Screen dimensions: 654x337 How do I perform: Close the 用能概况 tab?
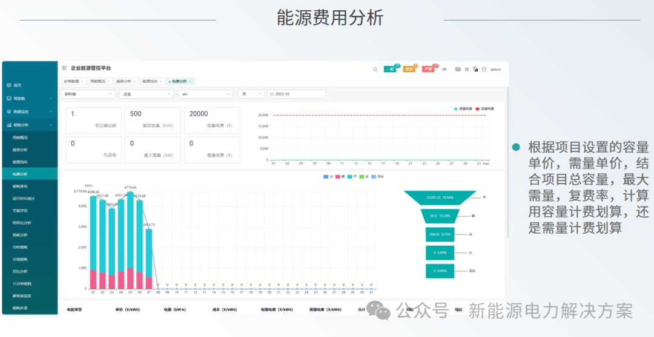pos(108,82)
